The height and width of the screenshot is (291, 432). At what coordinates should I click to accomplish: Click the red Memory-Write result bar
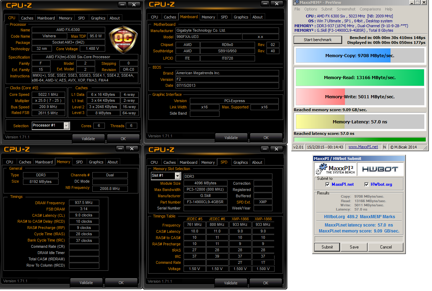[x=360, y=97]
